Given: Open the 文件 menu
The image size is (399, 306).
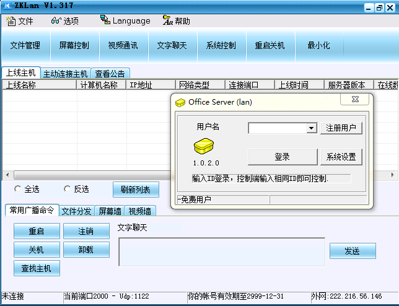Looking at the screenshot, I should (x=20, y=21).
